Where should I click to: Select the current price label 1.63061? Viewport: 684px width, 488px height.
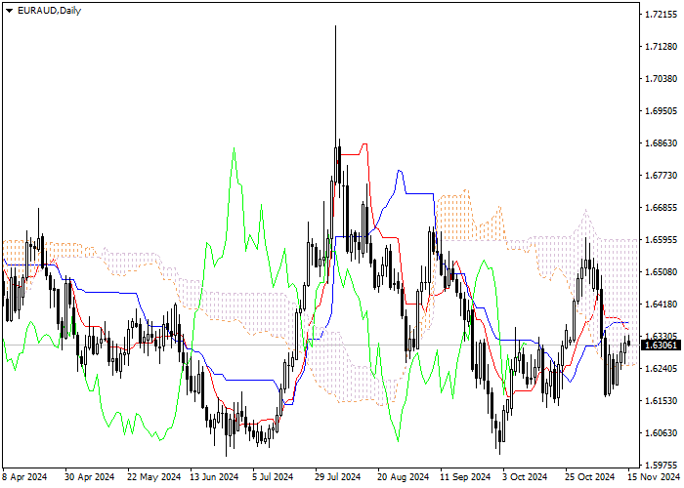[662, 346]
